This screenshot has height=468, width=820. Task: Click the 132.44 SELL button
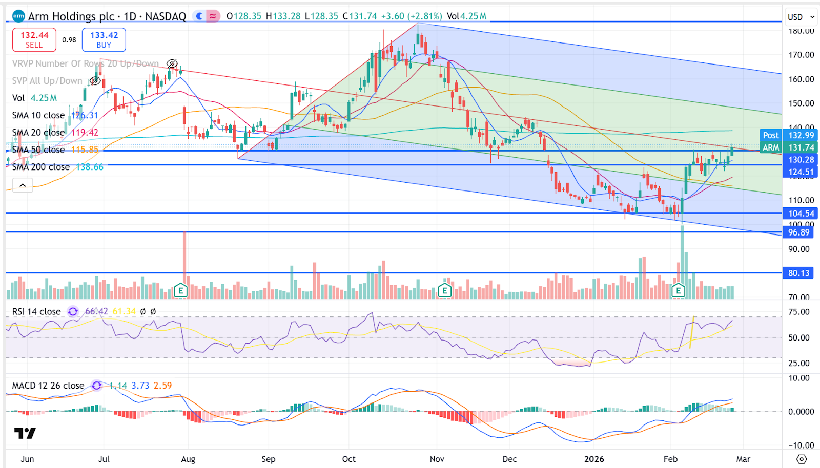(34, 40)
